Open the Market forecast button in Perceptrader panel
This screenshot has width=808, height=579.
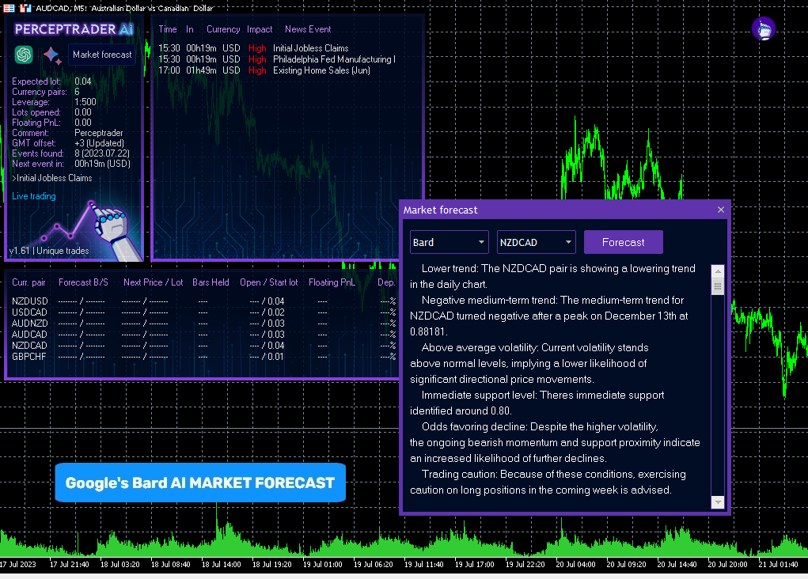click(102, 55)
